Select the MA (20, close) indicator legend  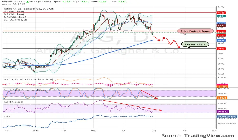point(14,14)
